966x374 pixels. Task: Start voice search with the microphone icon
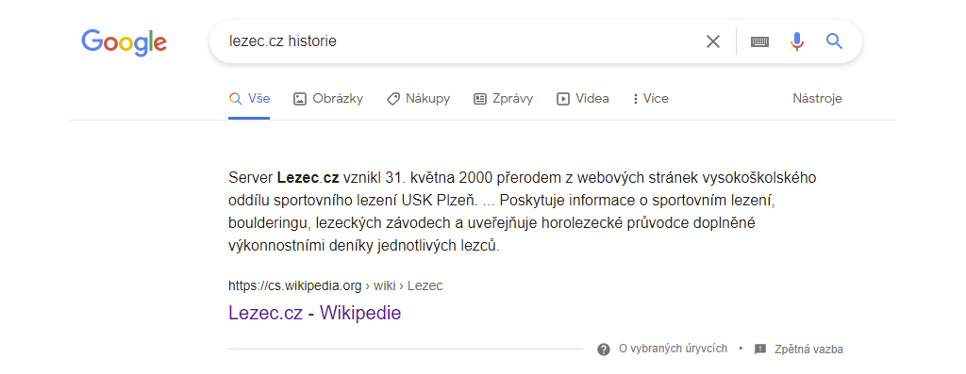pyautogui.click(x=796, y=41)
